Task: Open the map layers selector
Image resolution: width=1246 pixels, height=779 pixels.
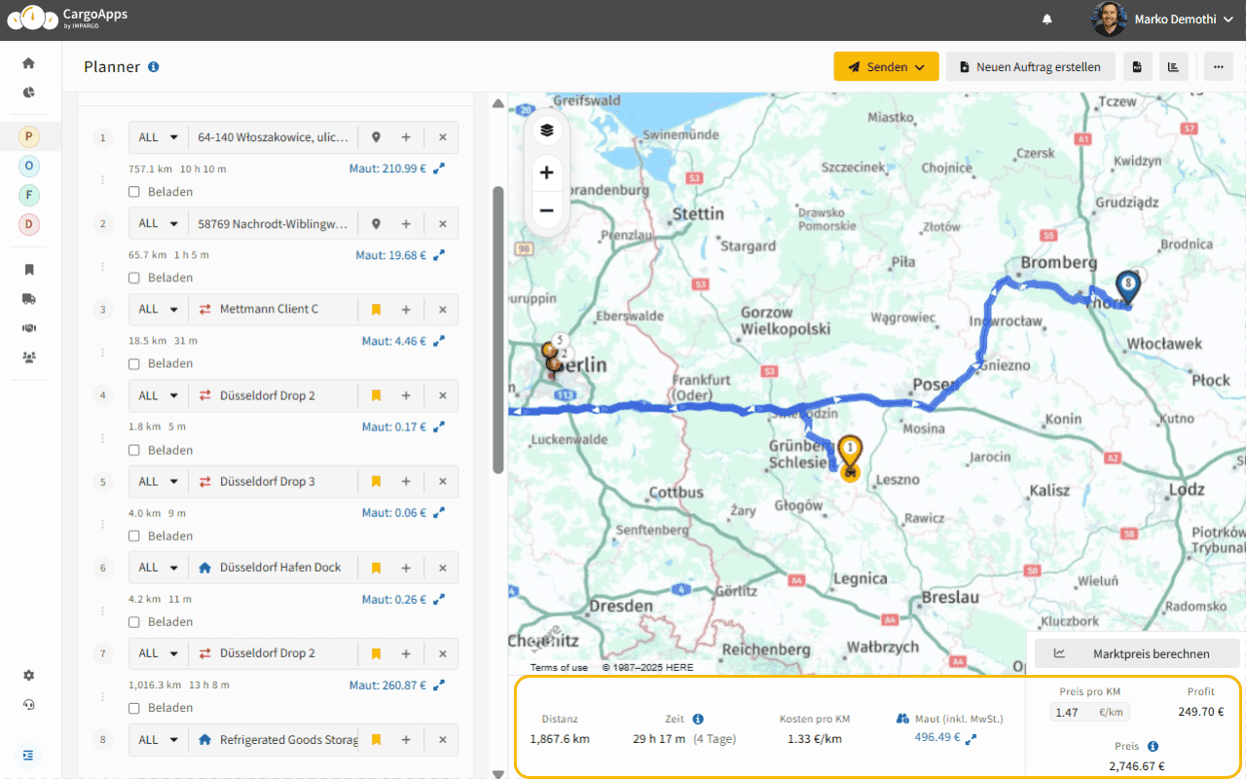Action: pyautogui.click(x=546, y=130)
